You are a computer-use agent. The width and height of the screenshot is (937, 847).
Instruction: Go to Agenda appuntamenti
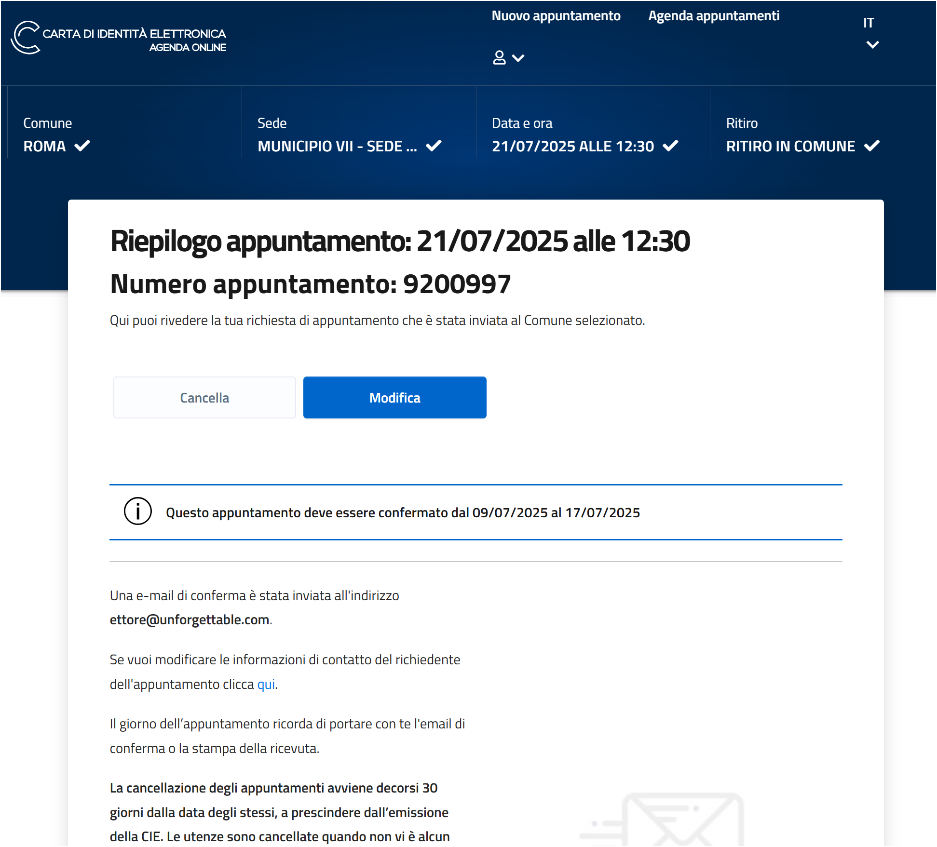[x=714, y=16]
